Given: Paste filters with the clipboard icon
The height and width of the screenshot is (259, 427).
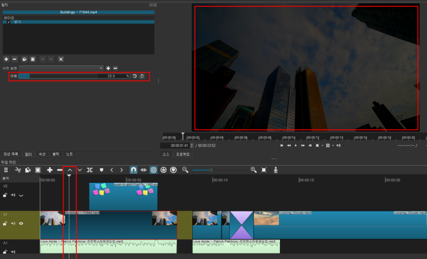Looking at the screenshot, I should pyautogui.click(x=33, y=59).
